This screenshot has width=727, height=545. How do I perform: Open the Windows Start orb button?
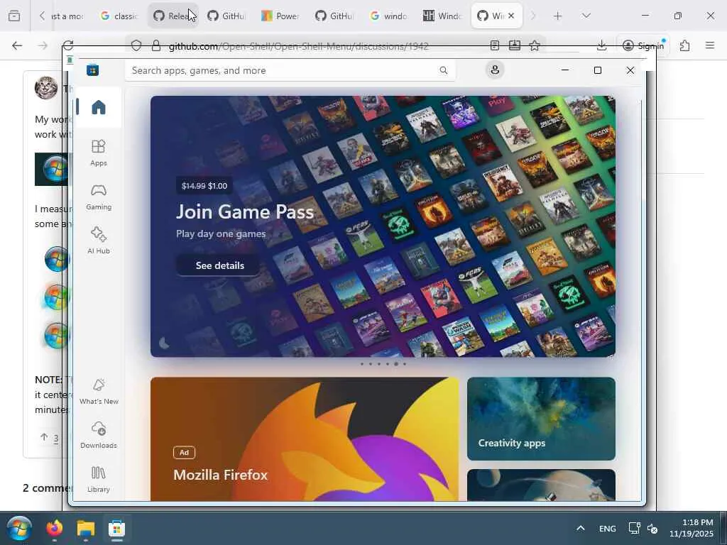click(x=19, y=528)
